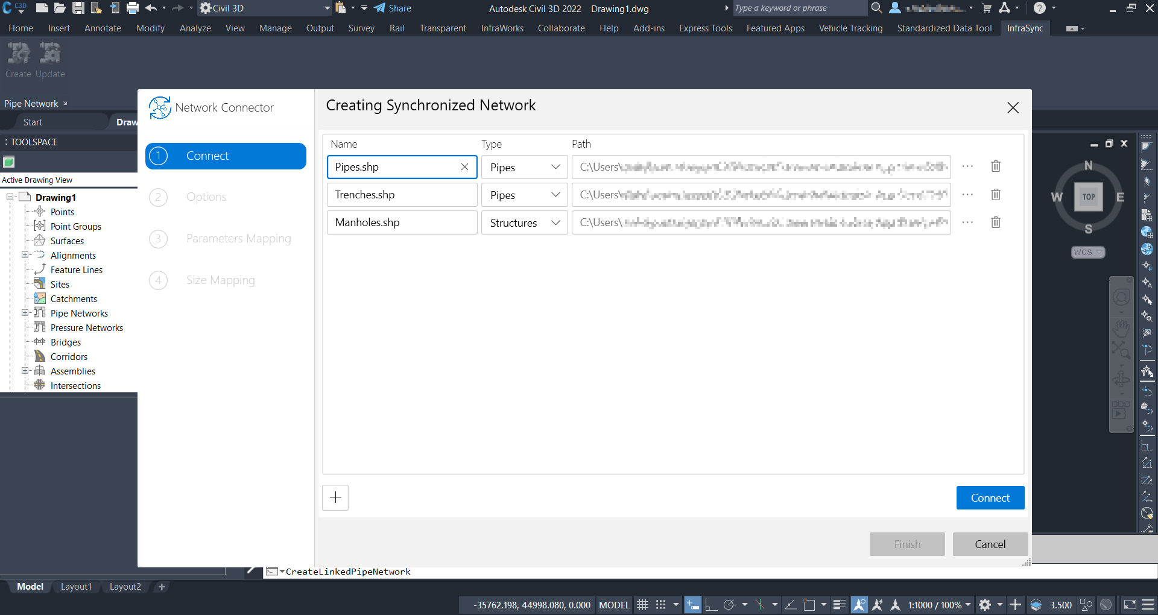The height and width of the screenshot is (615, 1158).
Task: Open the Home ribbon tab
Action: click(x=21, y=28)
